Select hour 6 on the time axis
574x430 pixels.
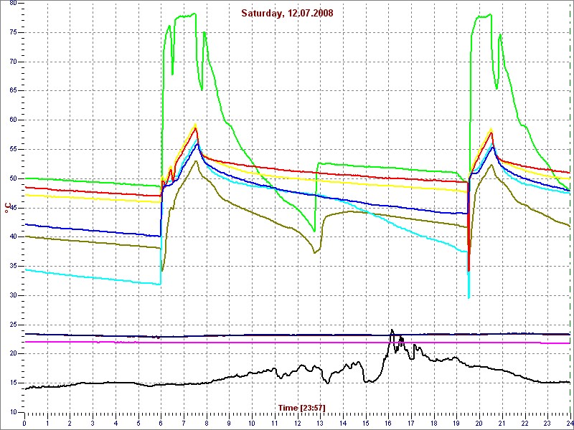click(161, 424)
